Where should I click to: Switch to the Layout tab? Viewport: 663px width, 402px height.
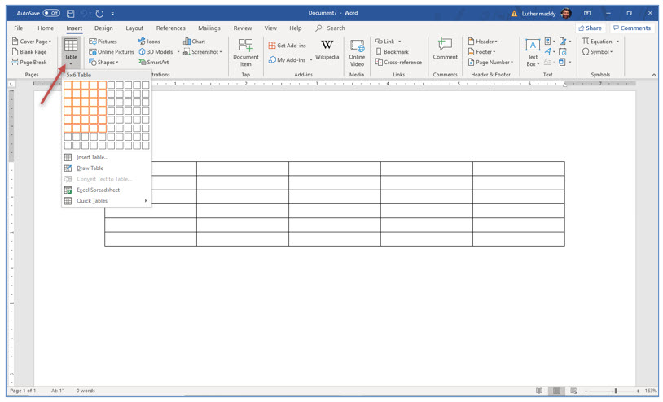click(x=134, y=28)
